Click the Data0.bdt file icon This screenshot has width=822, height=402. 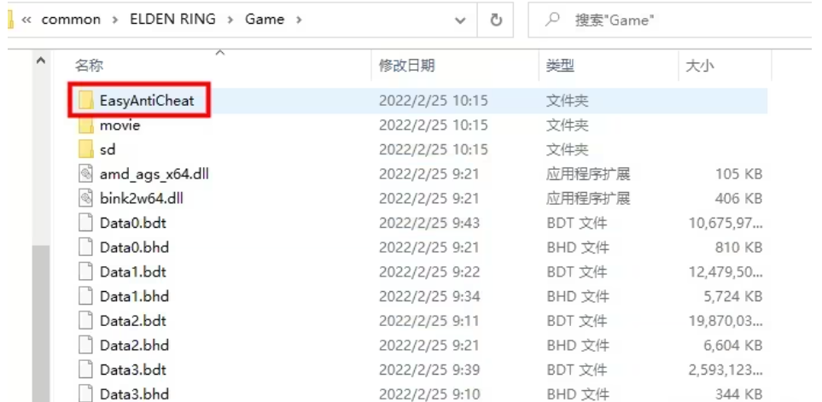coord(85,223)
